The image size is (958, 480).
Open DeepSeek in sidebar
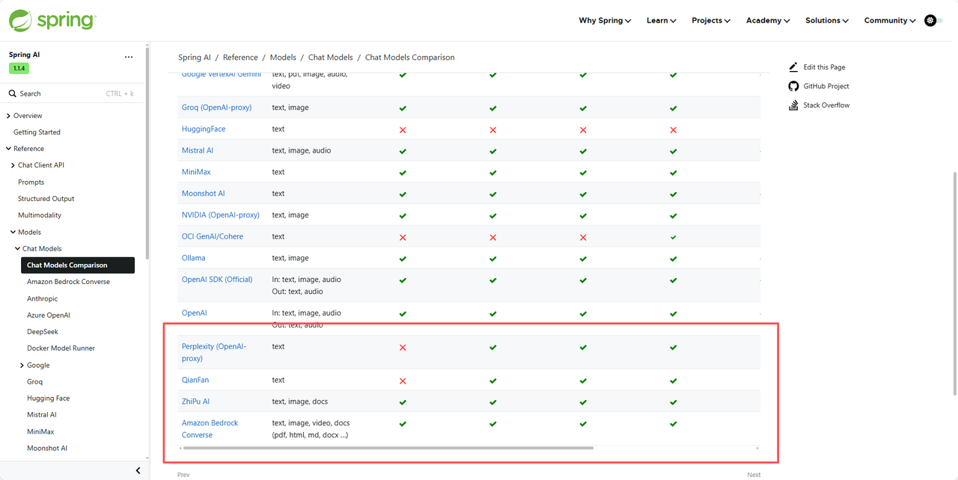coord(43,332)
